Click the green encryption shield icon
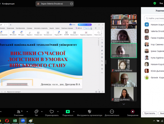The image size is (164, 124). (155, 3)
